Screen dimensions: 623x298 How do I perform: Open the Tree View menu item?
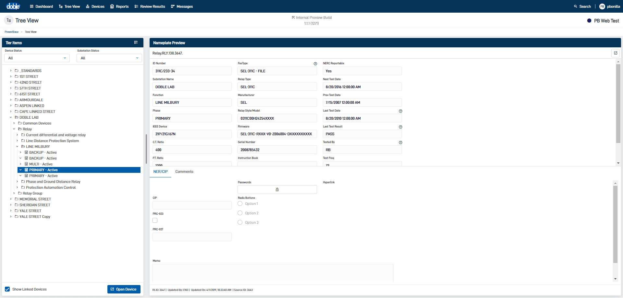pyautogui.click(x=69, y=6)
